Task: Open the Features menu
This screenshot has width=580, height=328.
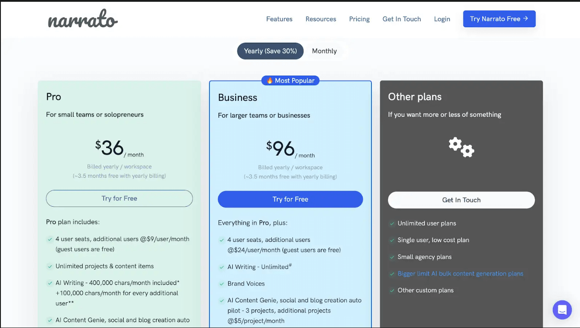Action: point(279,19)
